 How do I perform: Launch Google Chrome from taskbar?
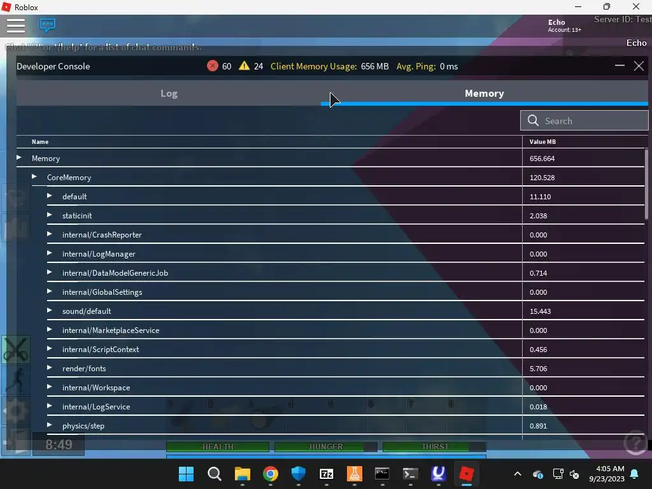[270, 474]
